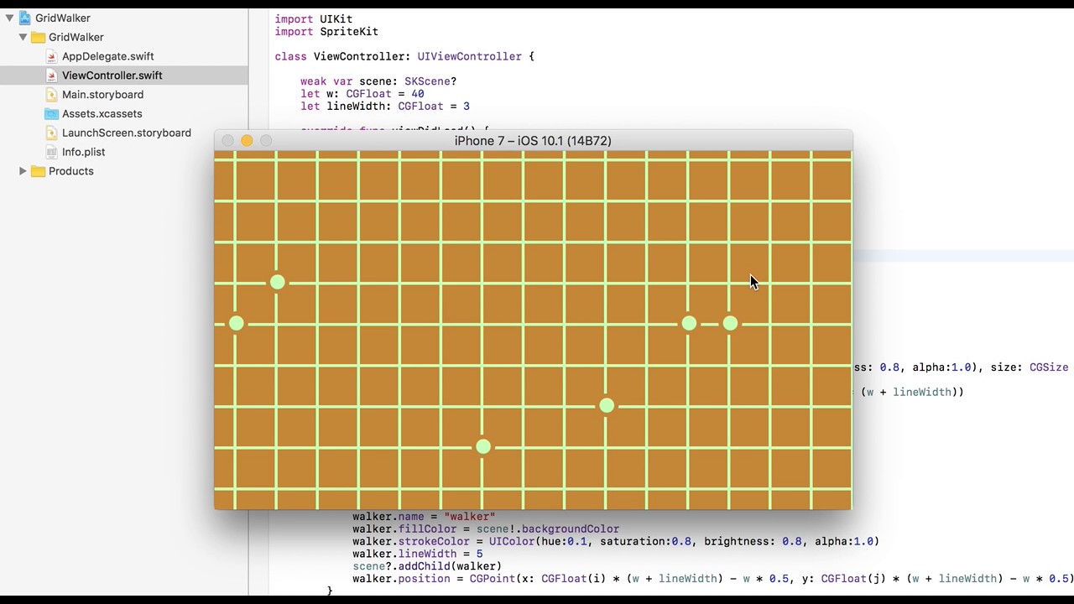This screenshot has width=1074, height=604.
Task: Select the GridWalker group folder row
Action: (124, 37)
